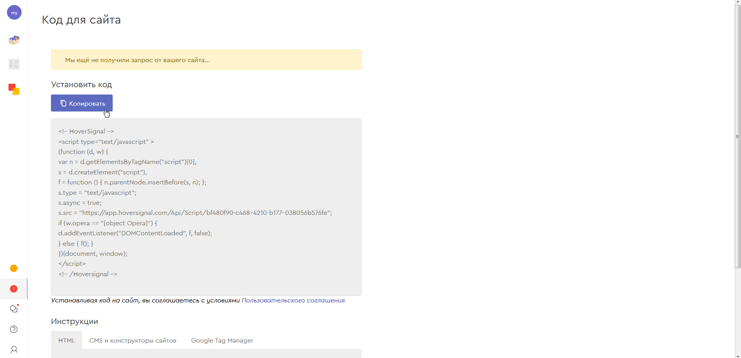This screenshot has height=358, width=741.
Task: Open the gray dashboard layout icon
Action: [14, 64]
